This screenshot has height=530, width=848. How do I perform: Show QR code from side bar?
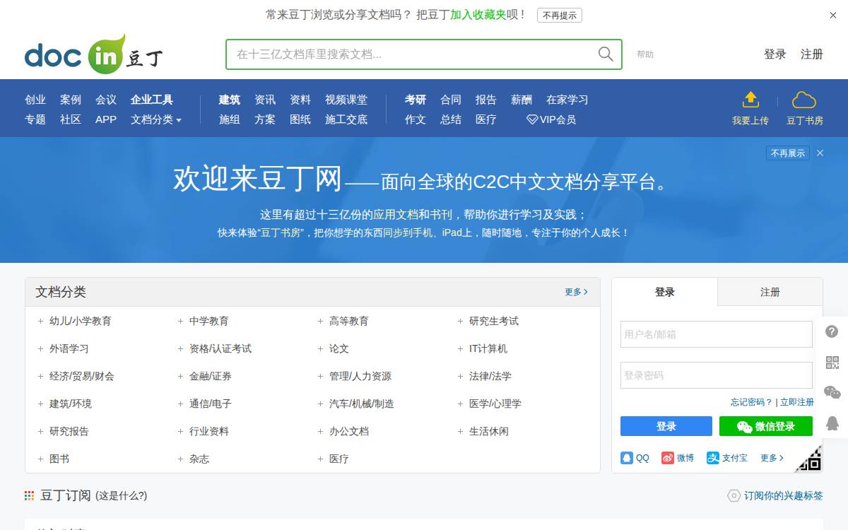(832, 363)
